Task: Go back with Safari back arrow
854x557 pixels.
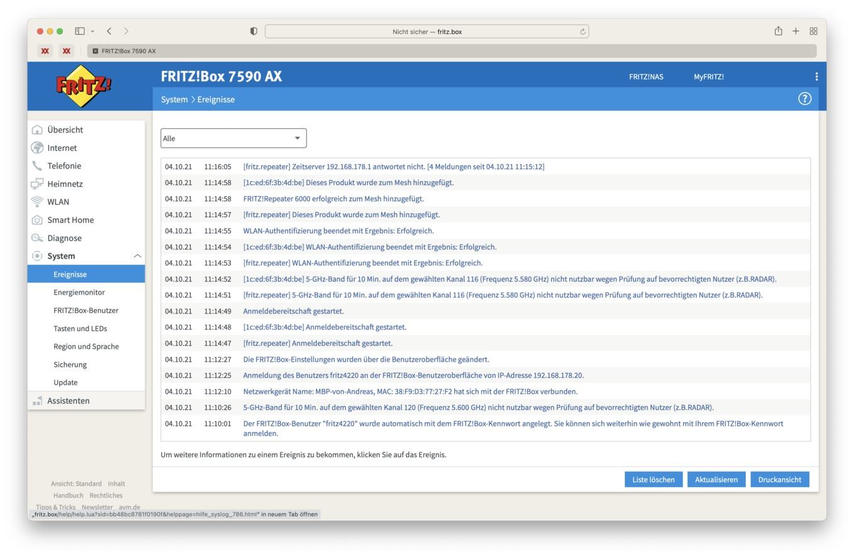Action: (x=109, y=31)
